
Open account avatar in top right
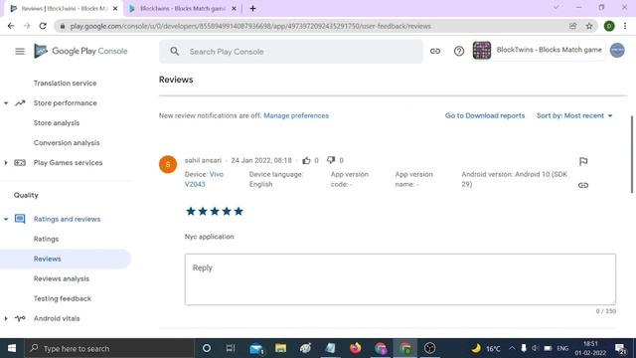pos(617,51)
